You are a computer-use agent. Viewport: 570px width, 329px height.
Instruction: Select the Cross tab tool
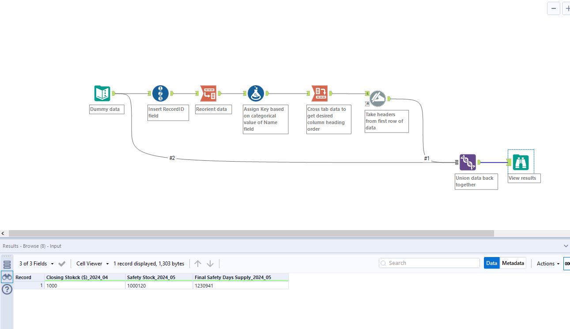(320, 93)
